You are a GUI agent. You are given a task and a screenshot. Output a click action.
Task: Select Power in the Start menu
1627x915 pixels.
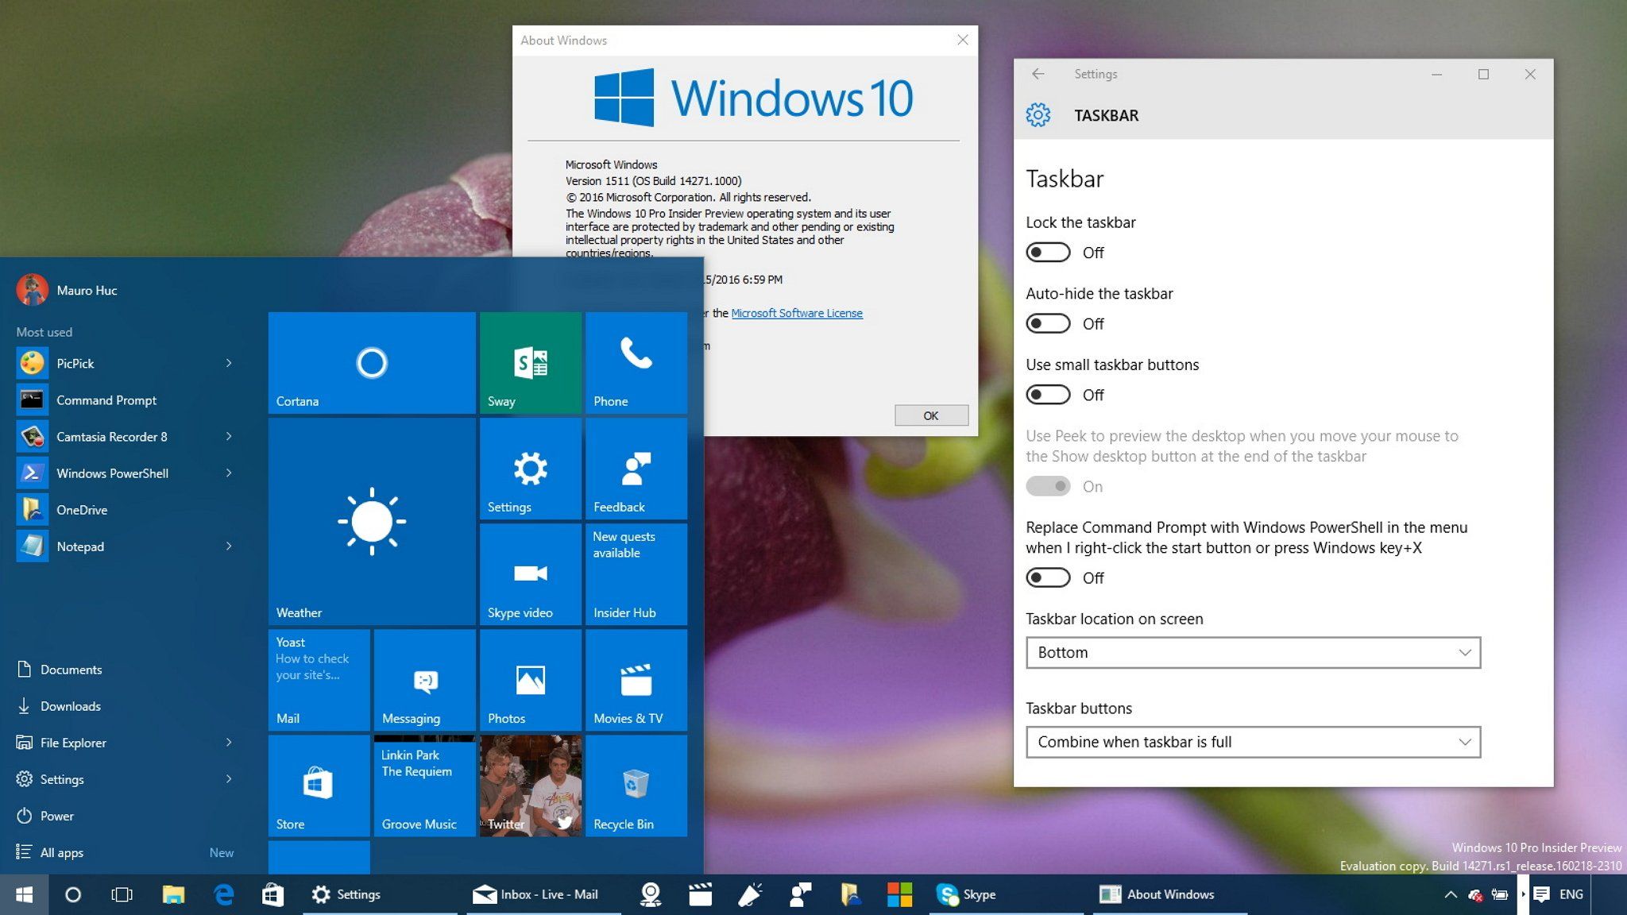(56, 816)
